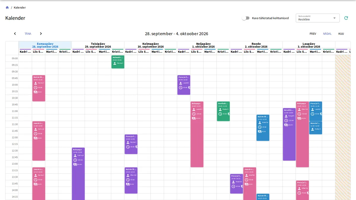Select the Neljapäev 1. oktoober day header
The image size is (356, 200).
204,45
